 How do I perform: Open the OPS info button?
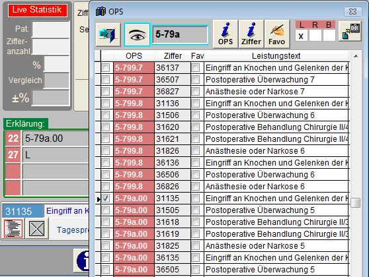[x=225, y=34]
